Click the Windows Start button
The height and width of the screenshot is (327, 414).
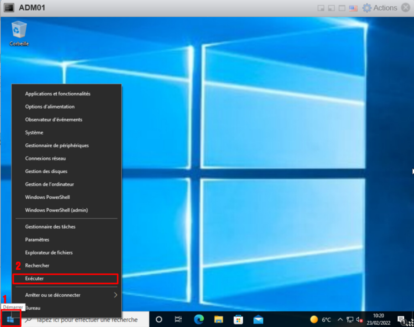click(11, 320)
